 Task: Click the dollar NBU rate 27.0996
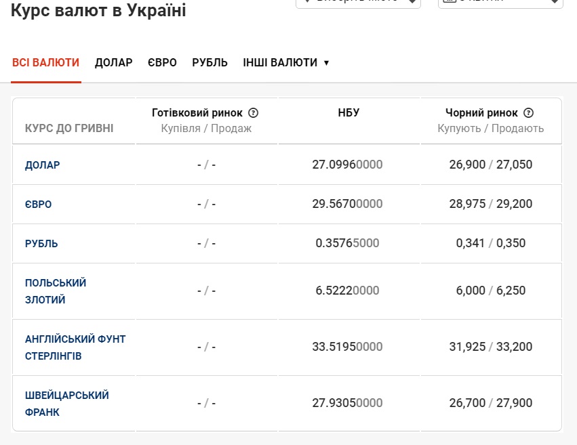pyautogui.click(x=347, y=165)
